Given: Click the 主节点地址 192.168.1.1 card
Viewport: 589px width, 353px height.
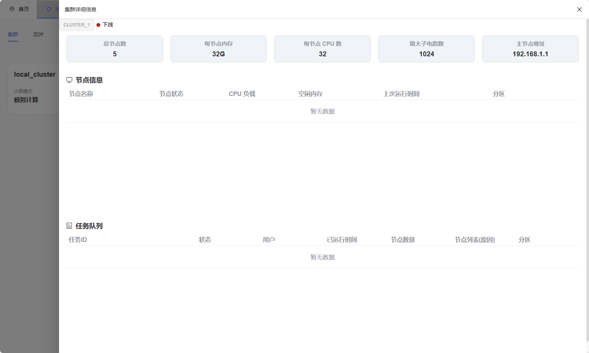Looking at the screenshot, I should (x=530, y=49).
